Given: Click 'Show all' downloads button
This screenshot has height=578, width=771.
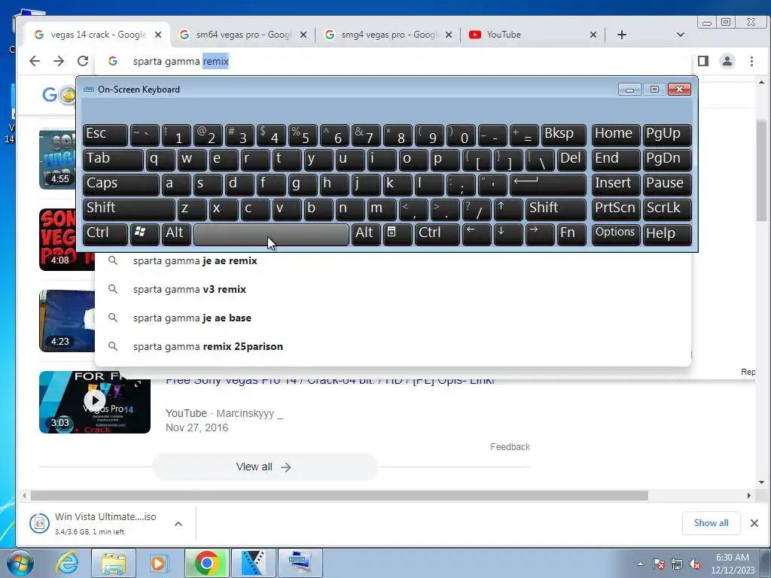Looking at the screenshot, I should click(x=711, y=523).
